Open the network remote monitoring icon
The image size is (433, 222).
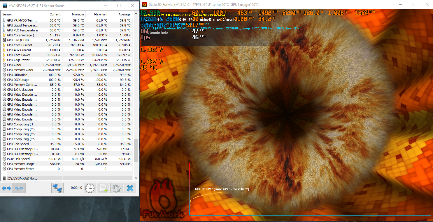click(x=57, y=188)
